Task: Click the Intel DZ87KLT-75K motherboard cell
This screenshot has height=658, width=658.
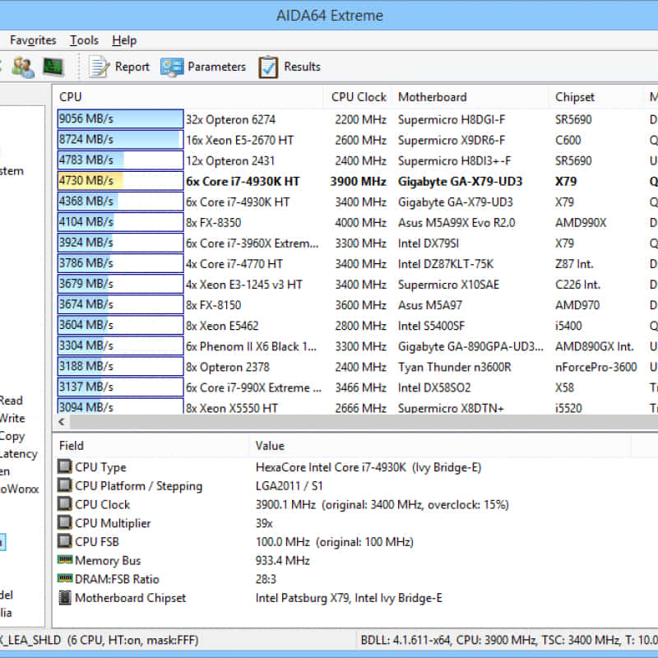Action: click(x=446, y=264)
